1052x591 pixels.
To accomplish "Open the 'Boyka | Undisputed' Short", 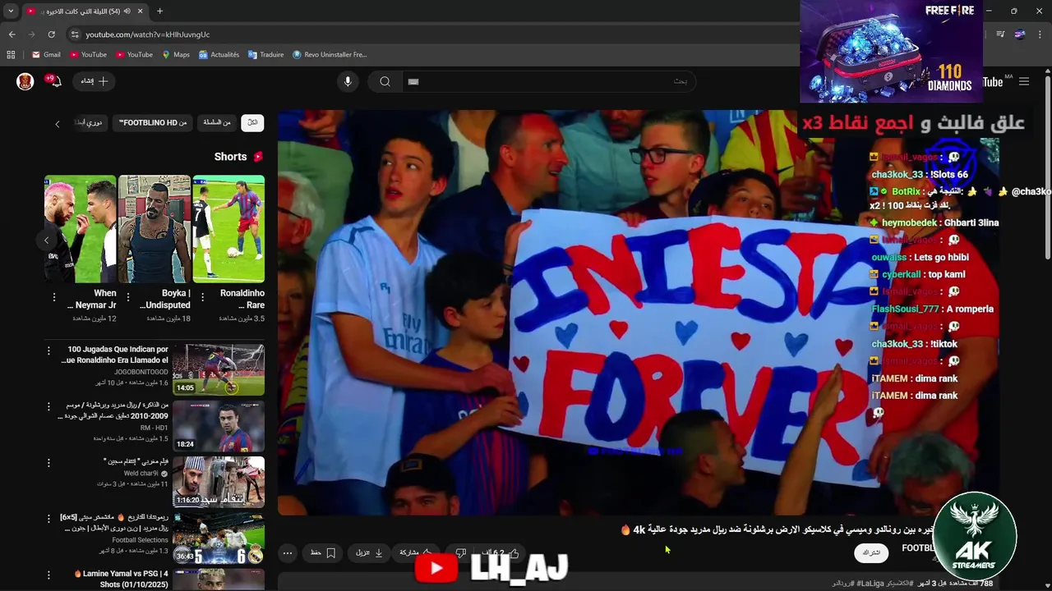I will (x=155, y=229).
